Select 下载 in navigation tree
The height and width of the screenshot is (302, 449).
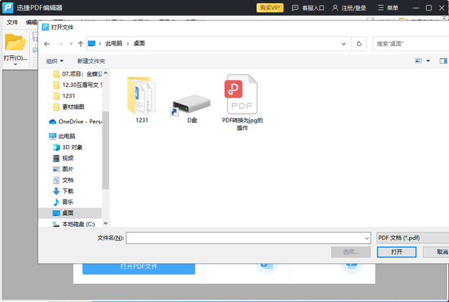click(63, 191)
